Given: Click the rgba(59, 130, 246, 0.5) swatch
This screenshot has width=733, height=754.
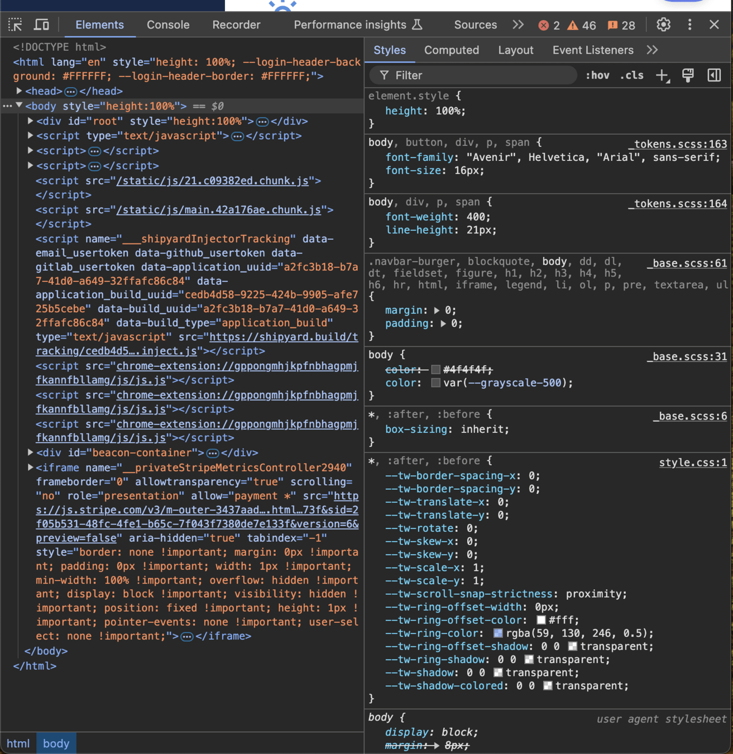Looking at the screenshot, I should (498, 633).
